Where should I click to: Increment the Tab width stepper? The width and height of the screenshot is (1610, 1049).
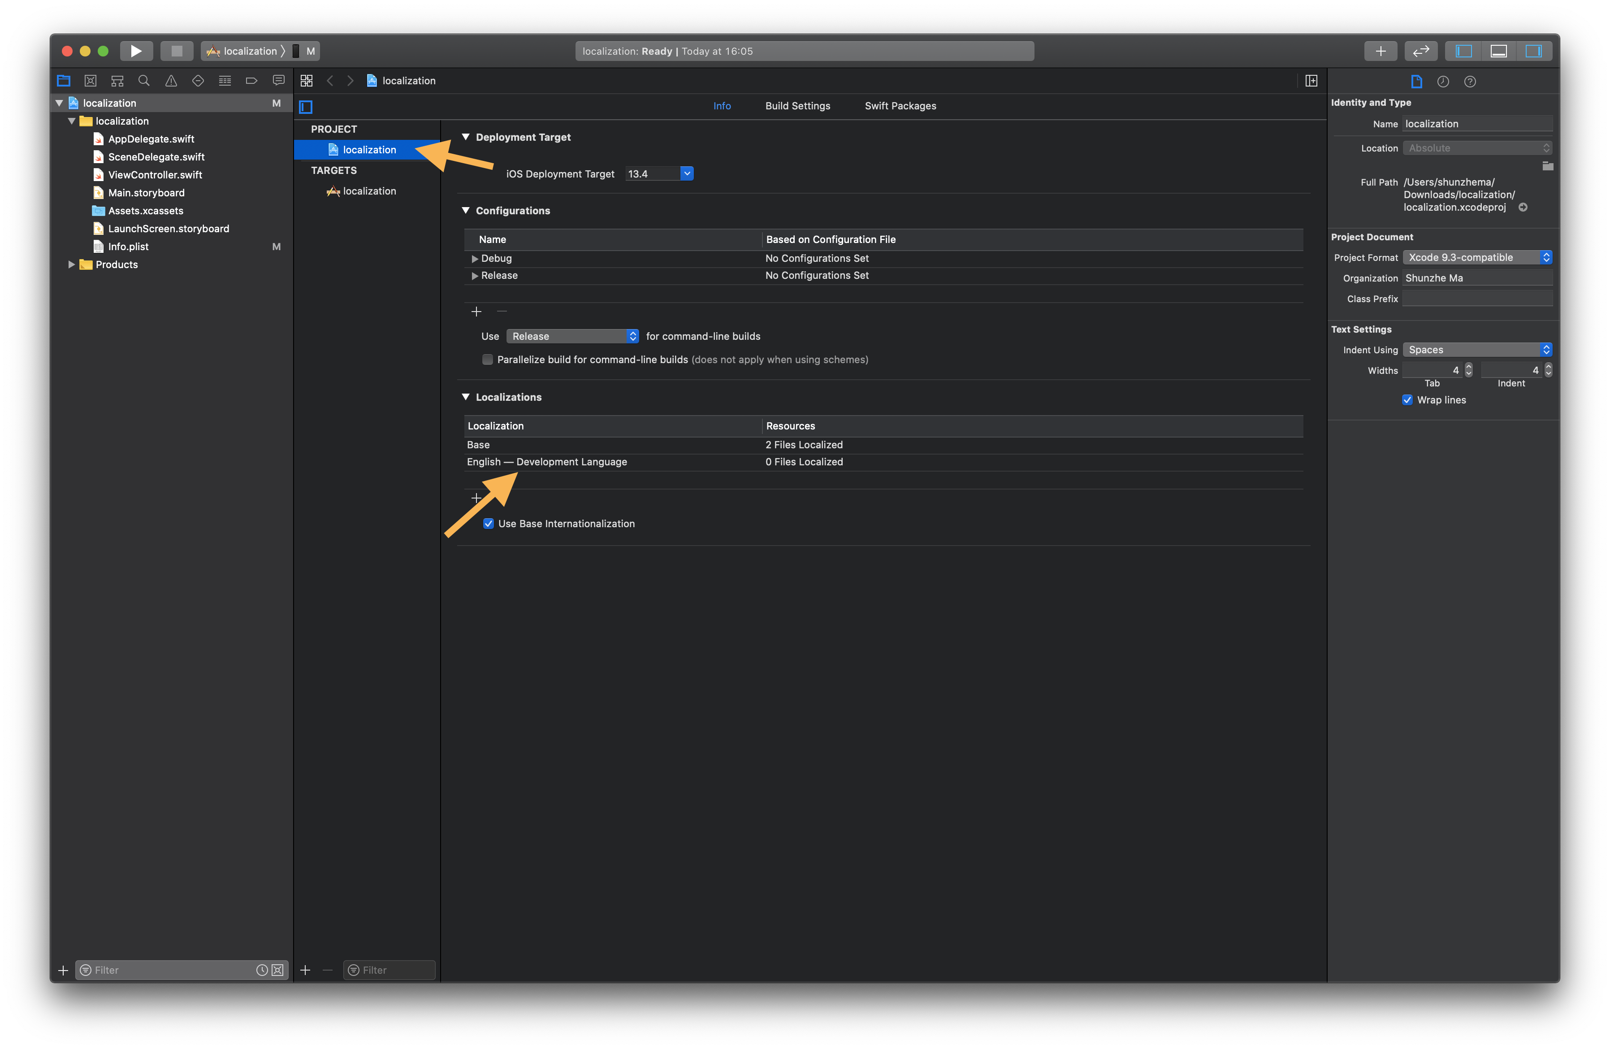[x=1469, y=367]
